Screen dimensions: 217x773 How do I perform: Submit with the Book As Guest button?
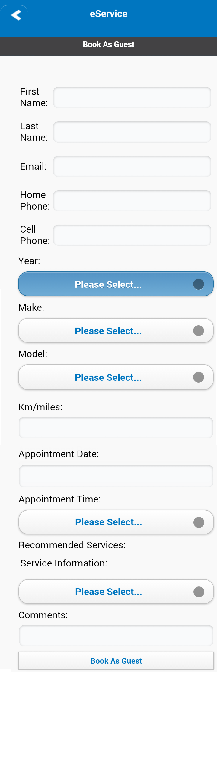pos(116,661)
